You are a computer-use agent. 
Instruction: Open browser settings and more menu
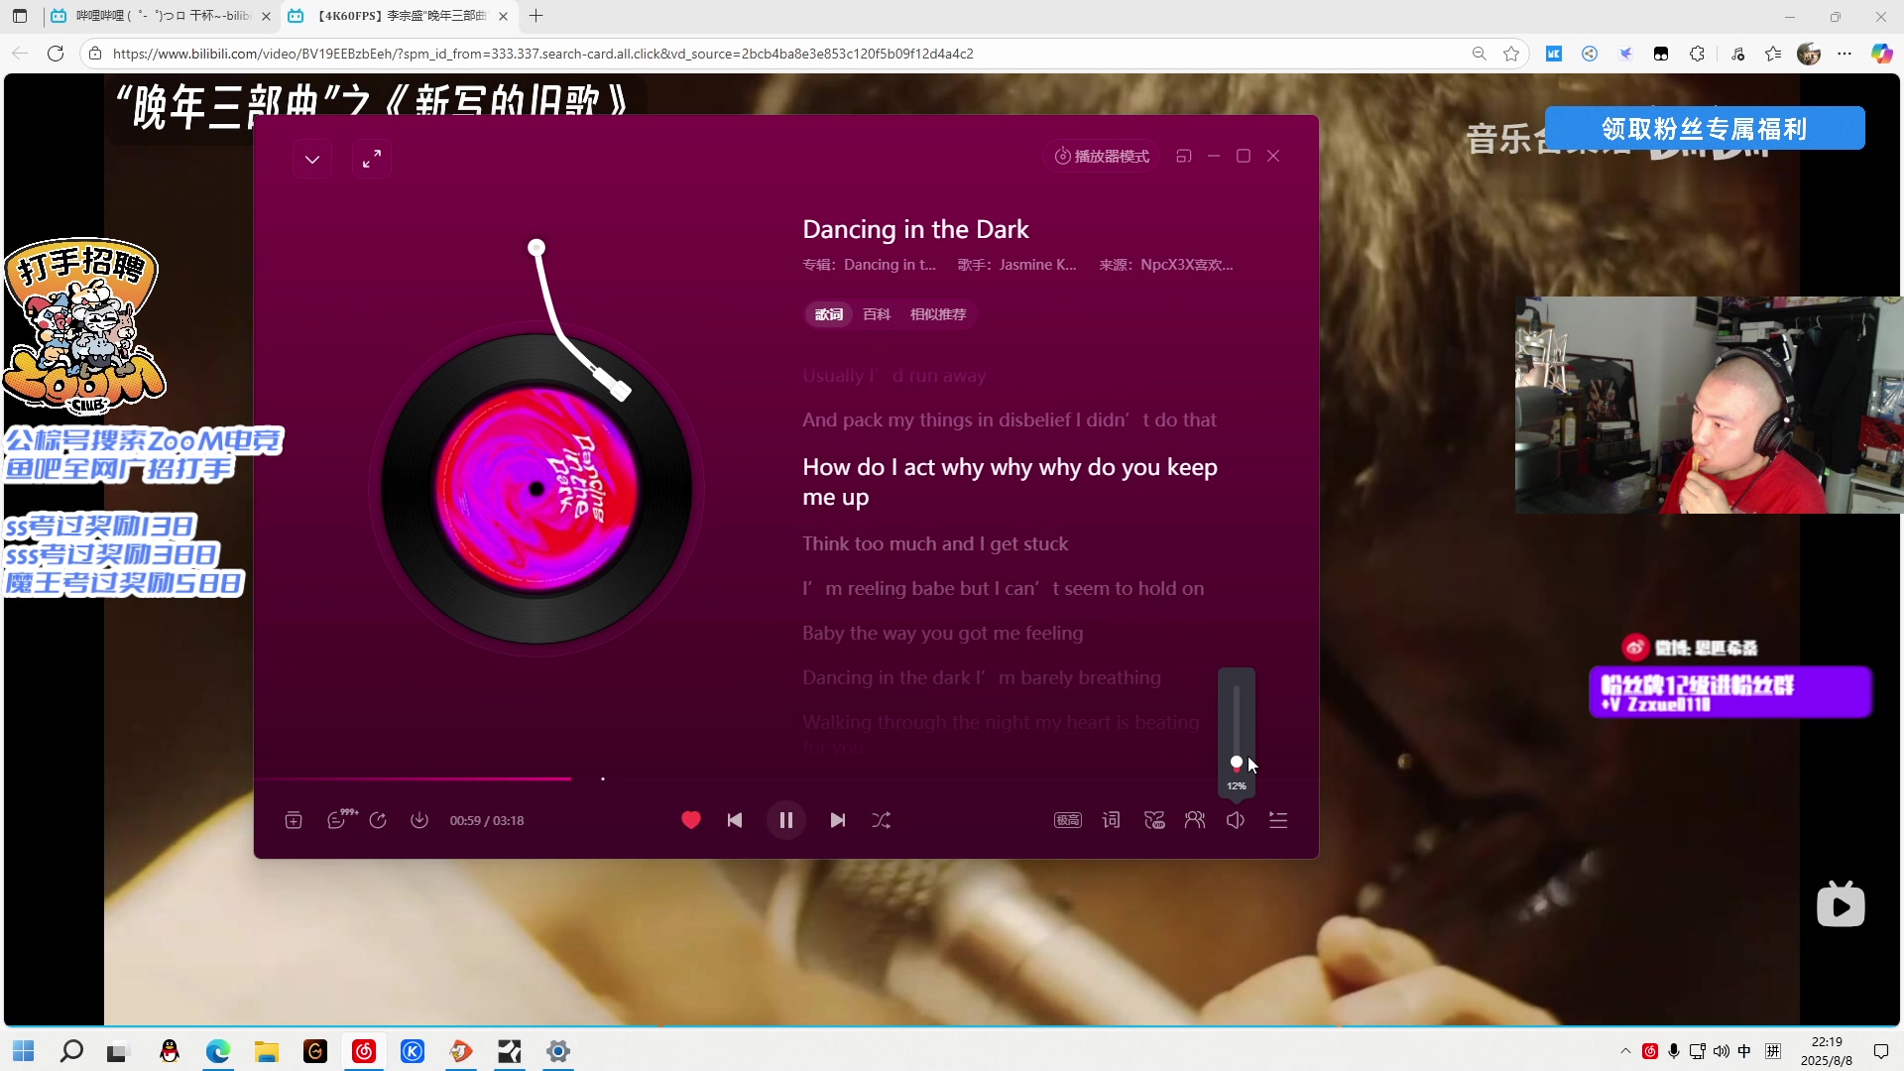tap(1844, 54)
